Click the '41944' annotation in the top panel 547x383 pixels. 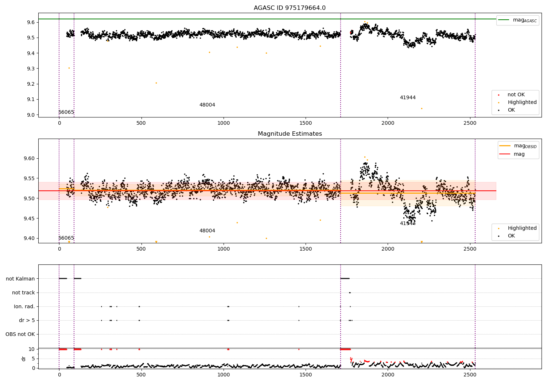[x=408, y=98]
